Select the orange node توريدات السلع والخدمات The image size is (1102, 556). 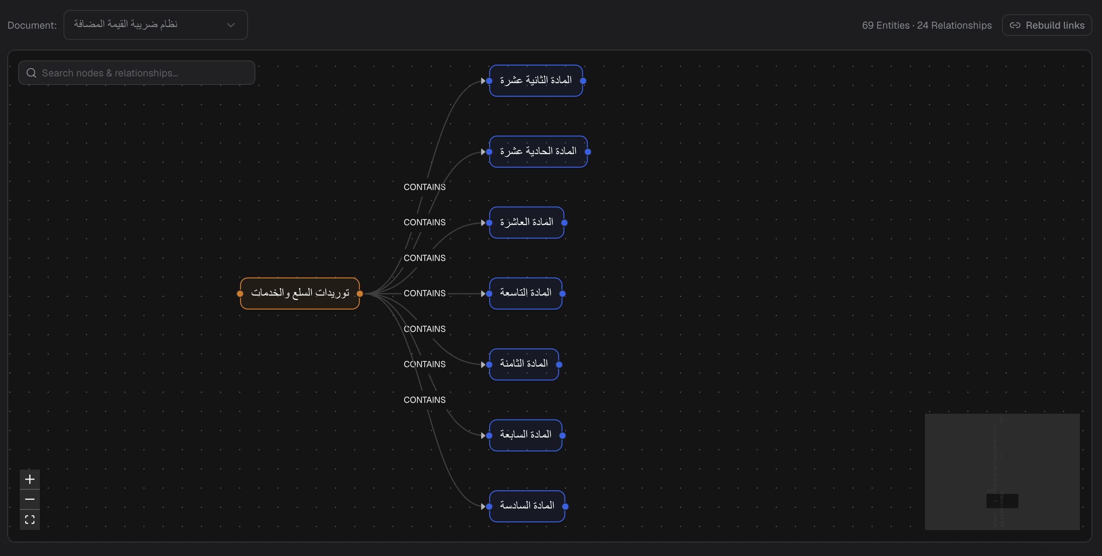(300, 293)
